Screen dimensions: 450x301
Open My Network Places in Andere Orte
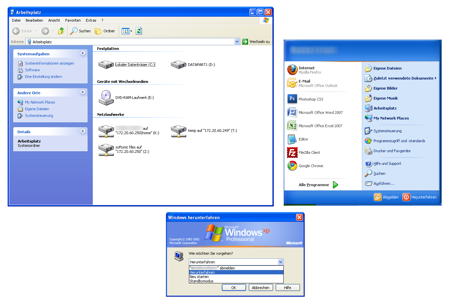click(x=40, y=102)
